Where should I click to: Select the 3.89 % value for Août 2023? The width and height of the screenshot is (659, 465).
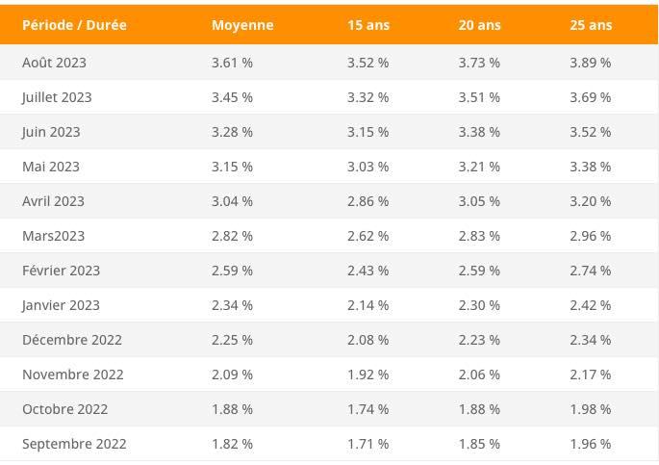590,63
